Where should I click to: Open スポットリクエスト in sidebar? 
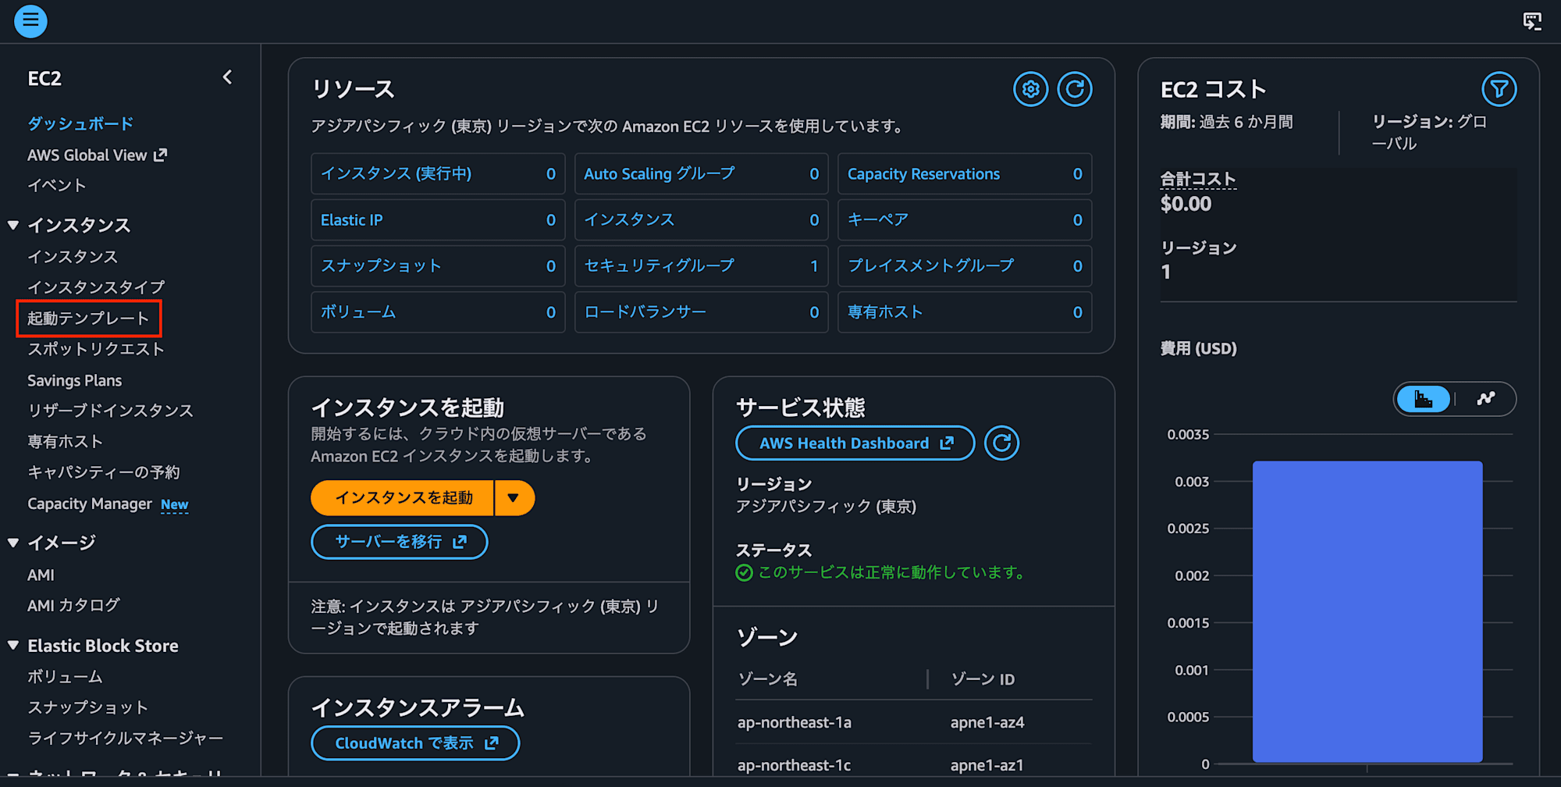(x=96, y=349)
